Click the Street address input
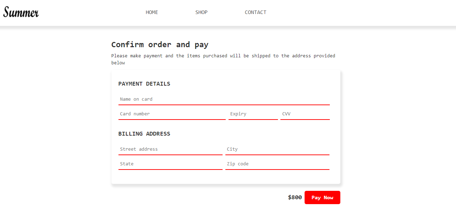This screenshot has height=223, width=456. 170,149
